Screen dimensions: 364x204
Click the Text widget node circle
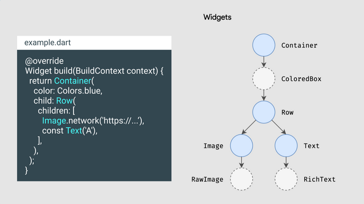point(286,146)
